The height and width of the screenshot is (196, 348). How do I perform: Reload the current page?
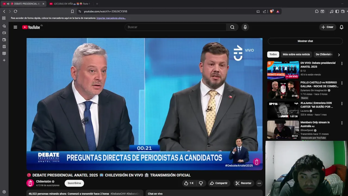tap(15, 11)
